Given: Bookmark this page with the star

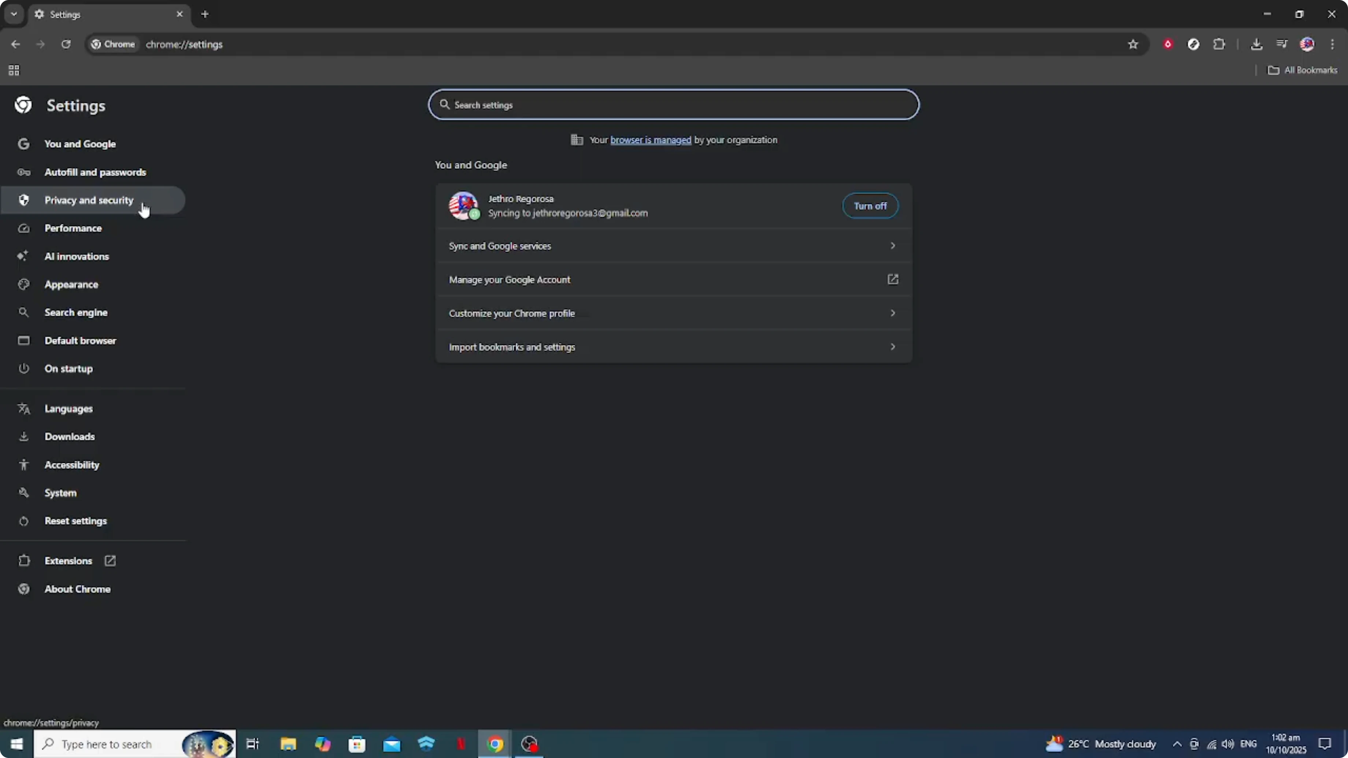Looking at the screenshot, I should 1133,44.
